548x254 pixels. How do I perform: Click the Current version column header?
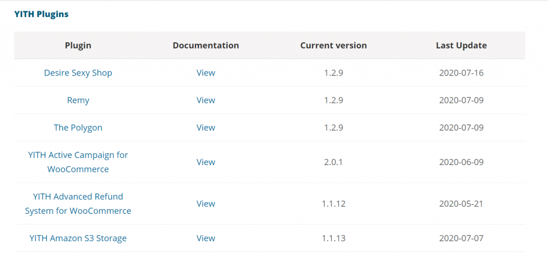point(333,46)
